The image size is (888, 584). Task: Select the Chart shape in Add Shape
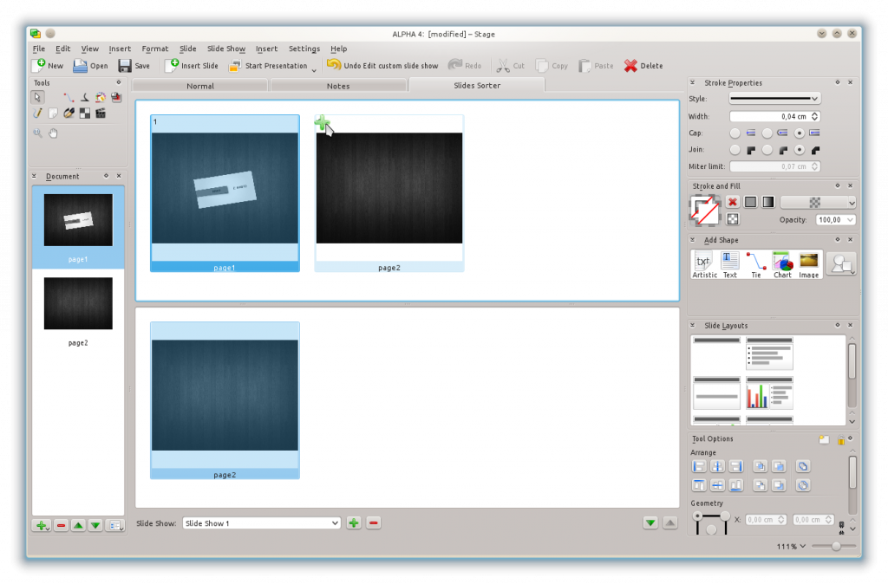(x=782, y=263)
